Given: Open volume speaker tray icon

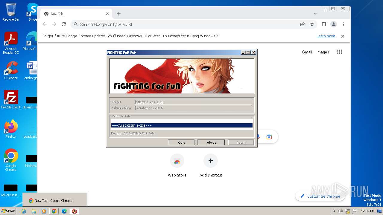Looking at the screenshot, I should coord(340,211).
